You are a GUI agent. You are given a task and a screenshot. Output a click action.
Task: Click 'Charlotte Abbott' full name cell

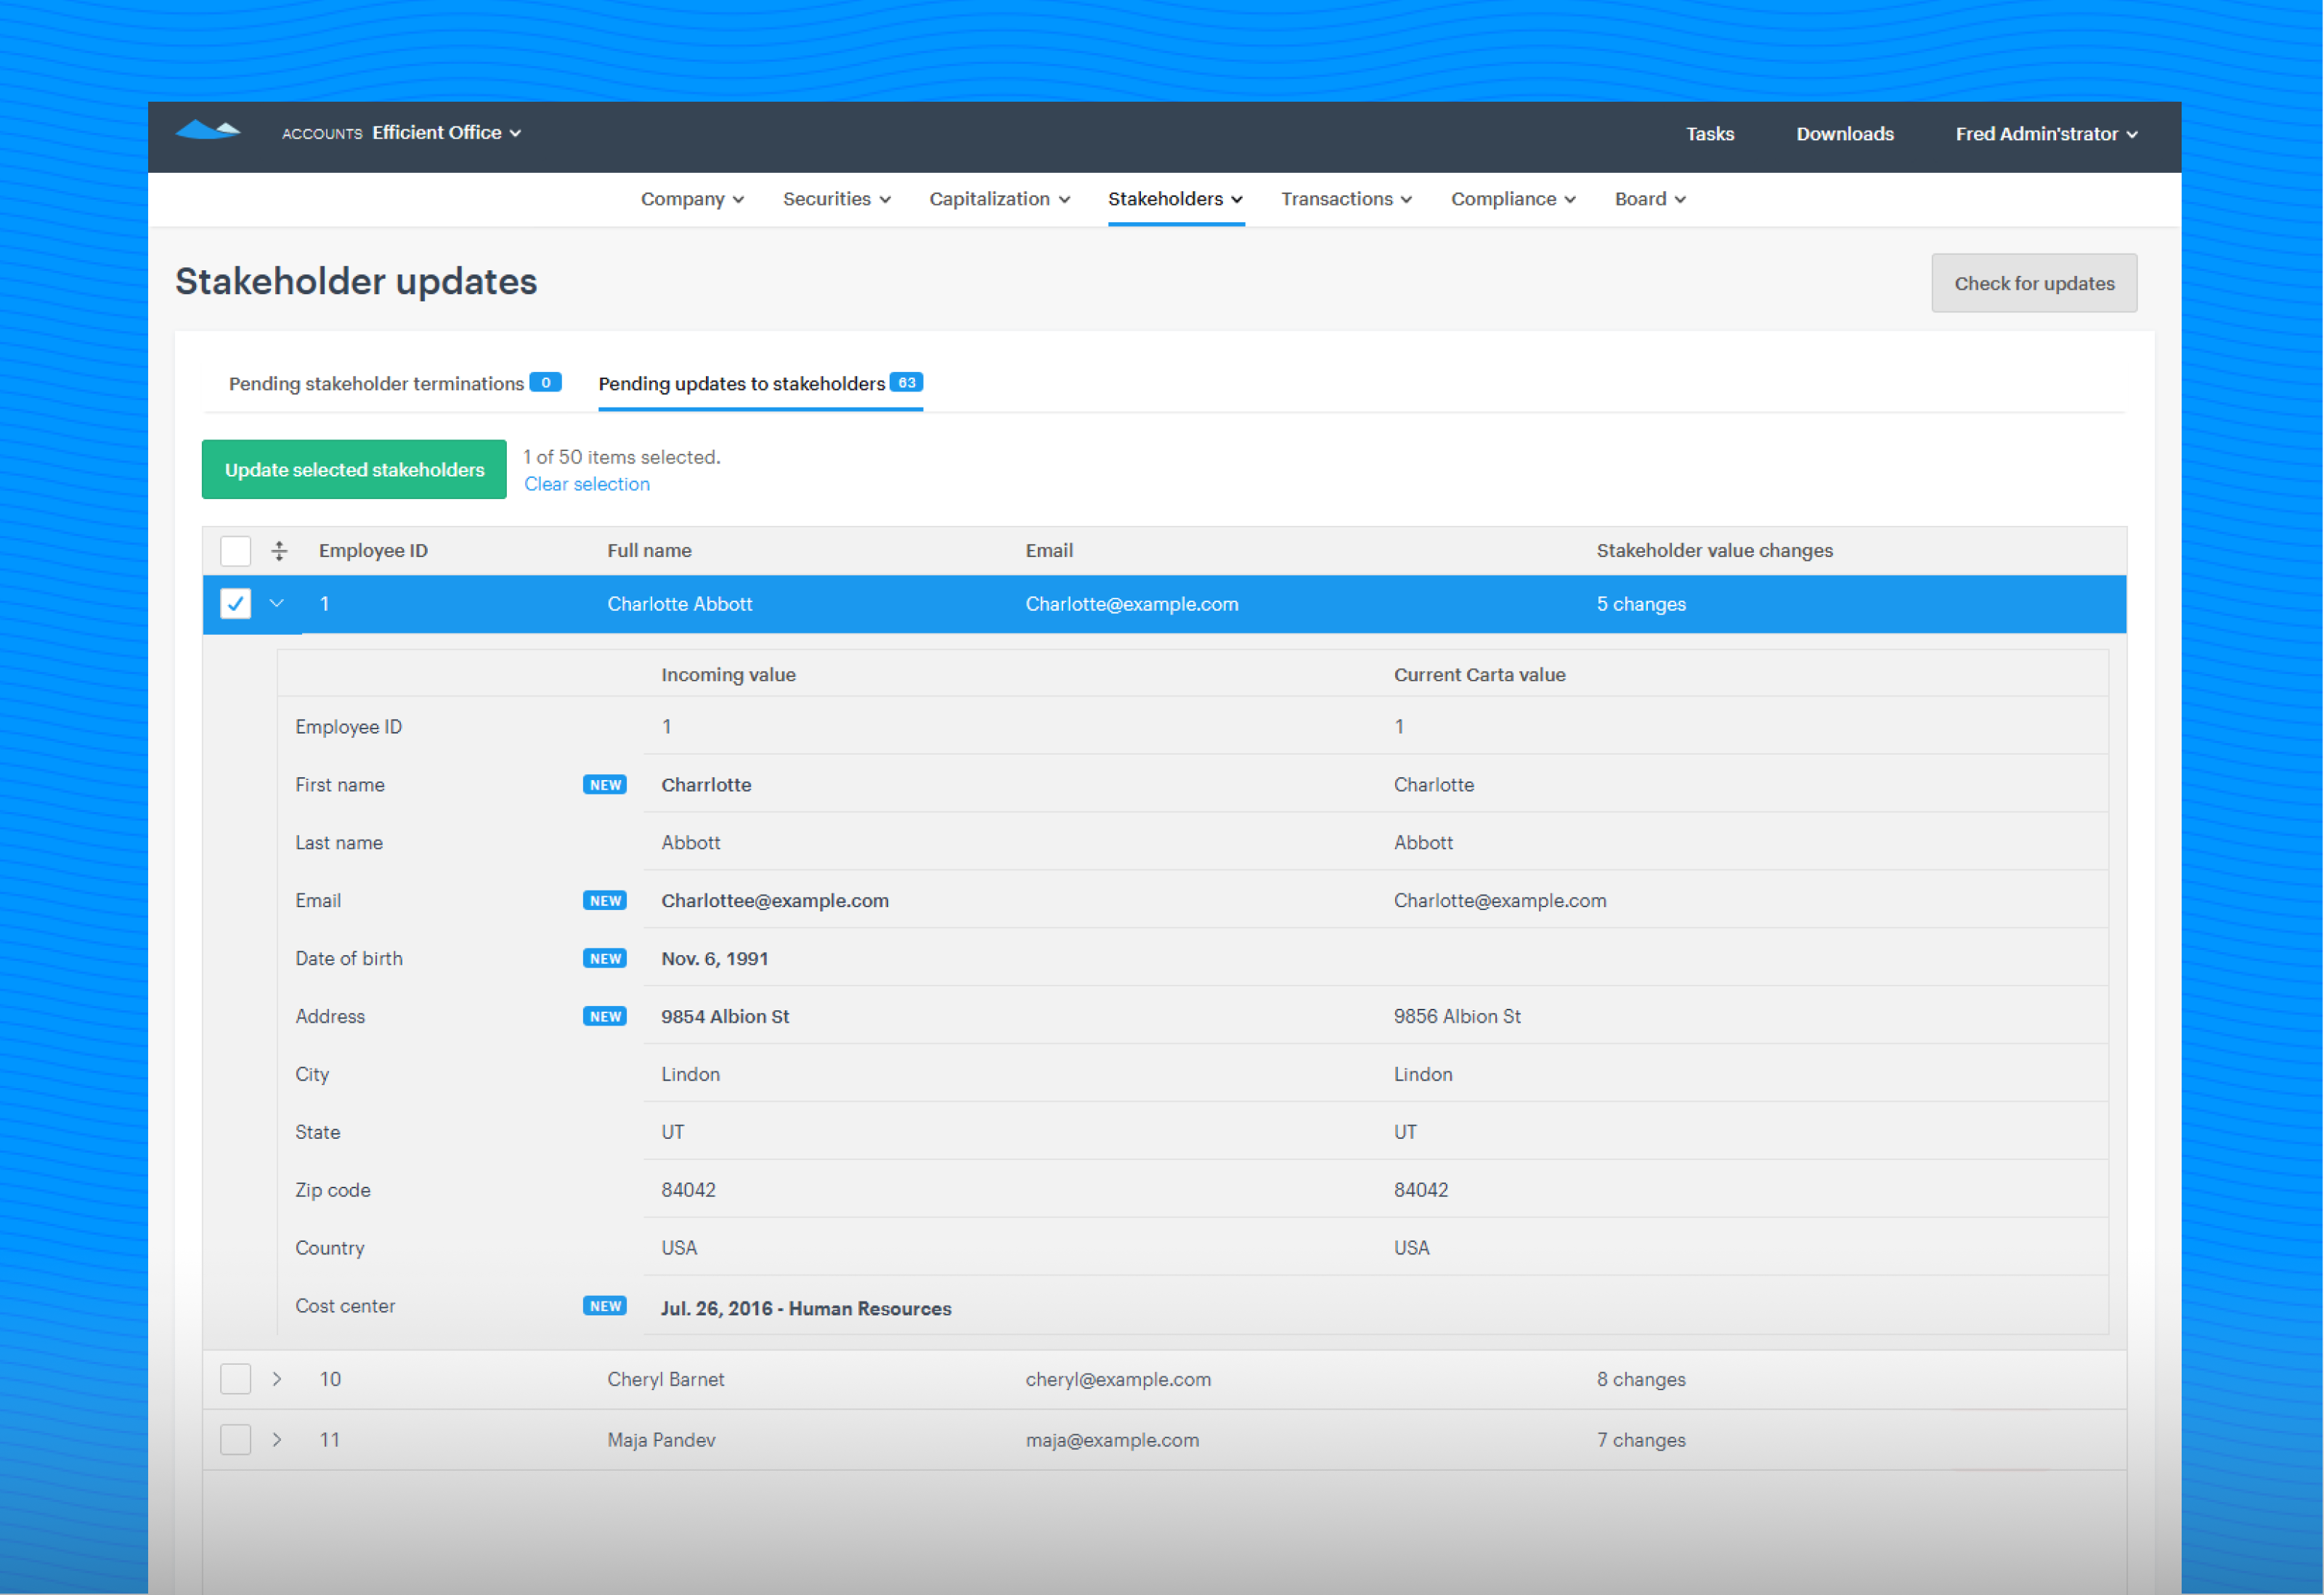point(680,604)
